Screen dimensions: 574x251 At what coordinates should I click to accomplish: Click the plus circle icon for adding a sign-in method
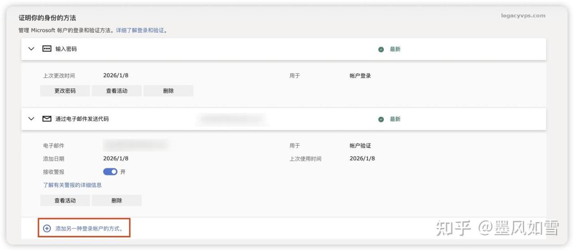click(47, 228)
